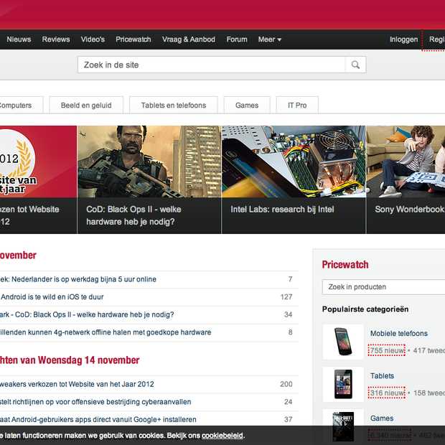Click the 24 comments count

(x=288, y=402)
